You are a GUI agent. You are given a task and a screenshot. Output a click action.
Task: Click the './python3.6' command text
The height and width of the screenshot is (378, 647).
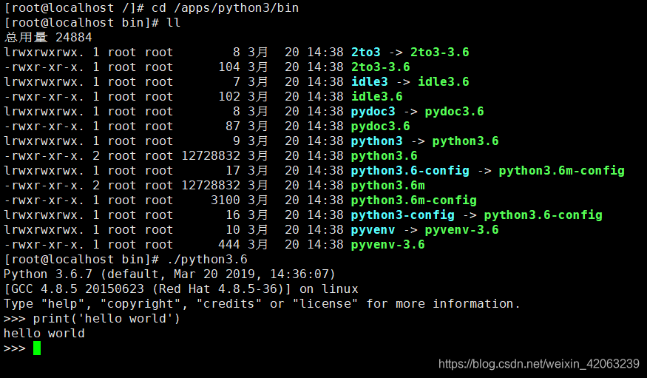click(207, 260)
